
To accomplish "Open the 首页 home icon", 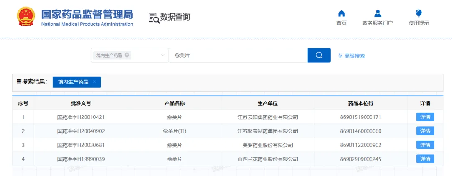I will point(342,13).
